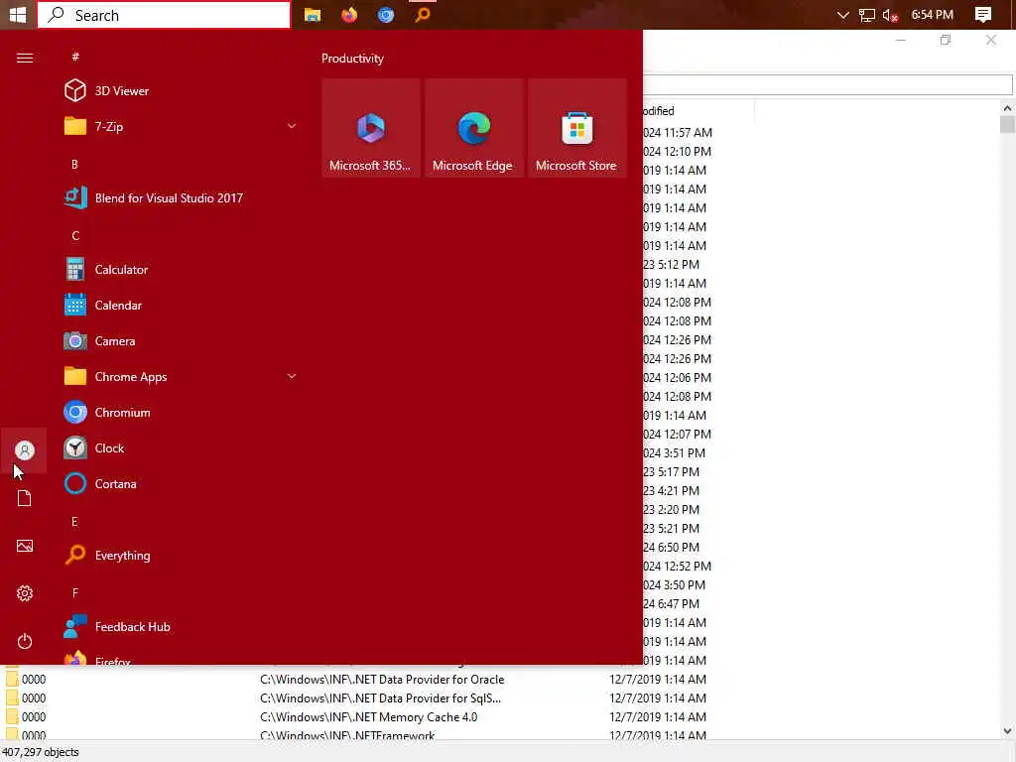Image resolution: width=1016 pixels, height=762 pixels.
Task: Launch the Camera app
Action: [182, 341]
